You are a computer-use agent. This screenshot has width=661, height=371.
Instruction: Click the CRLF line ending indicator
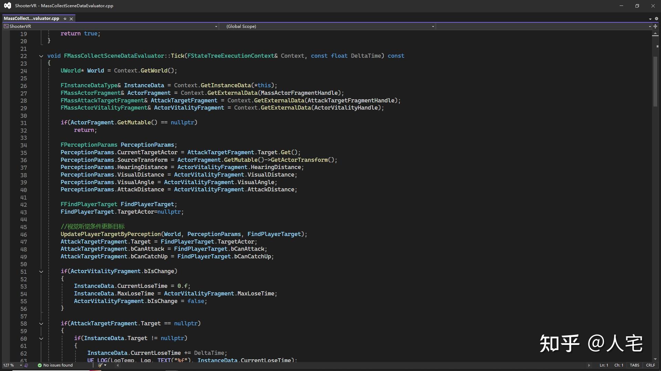pos(650,365)
